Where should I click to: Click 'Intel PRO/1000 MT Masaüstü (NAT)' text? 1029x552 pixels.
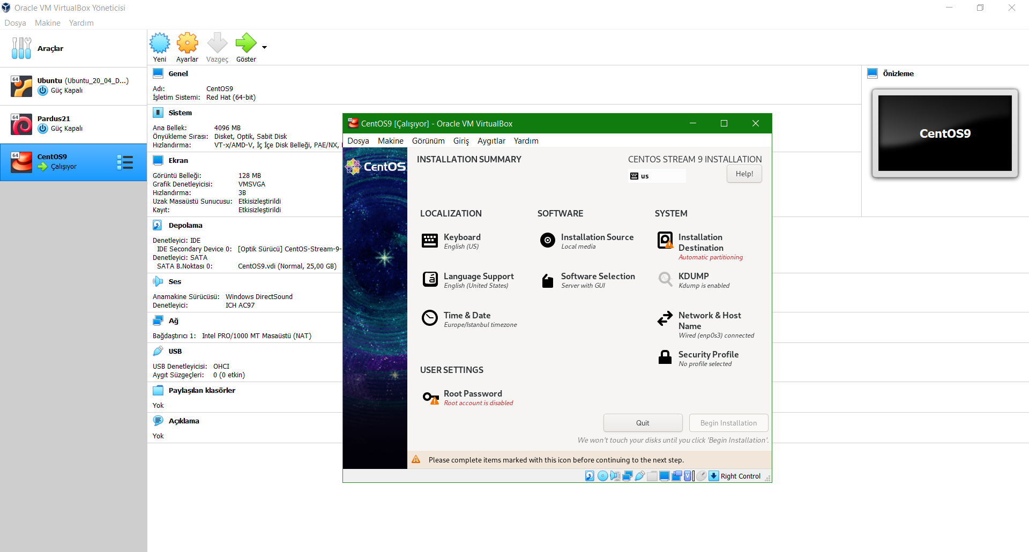[257, 336]
